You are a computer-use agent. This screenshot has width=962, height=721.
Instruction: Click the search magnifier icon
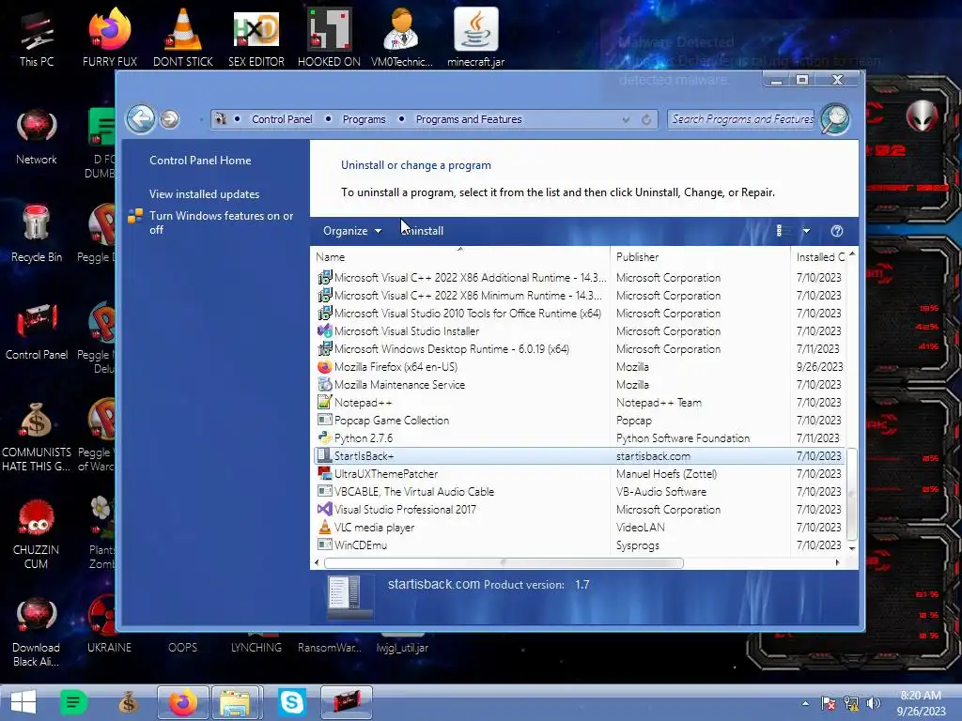pos(835,119)
